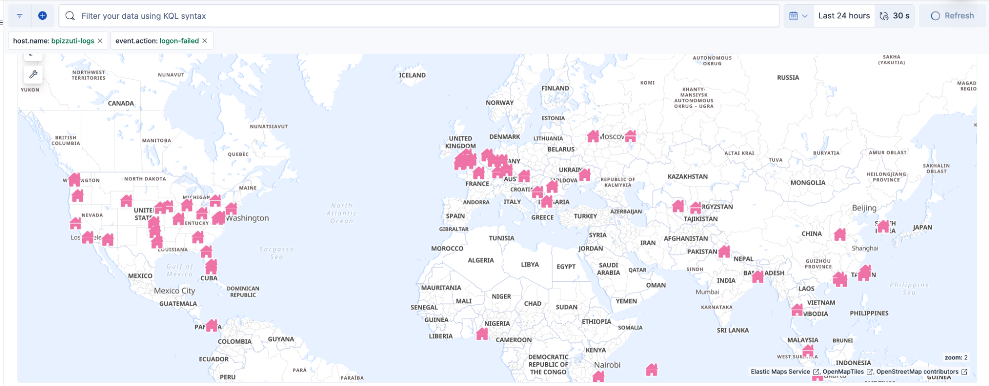Screen dimensions: 989x386
Task: Remove the event.action logon-failed filter
Action: (205, 41)
